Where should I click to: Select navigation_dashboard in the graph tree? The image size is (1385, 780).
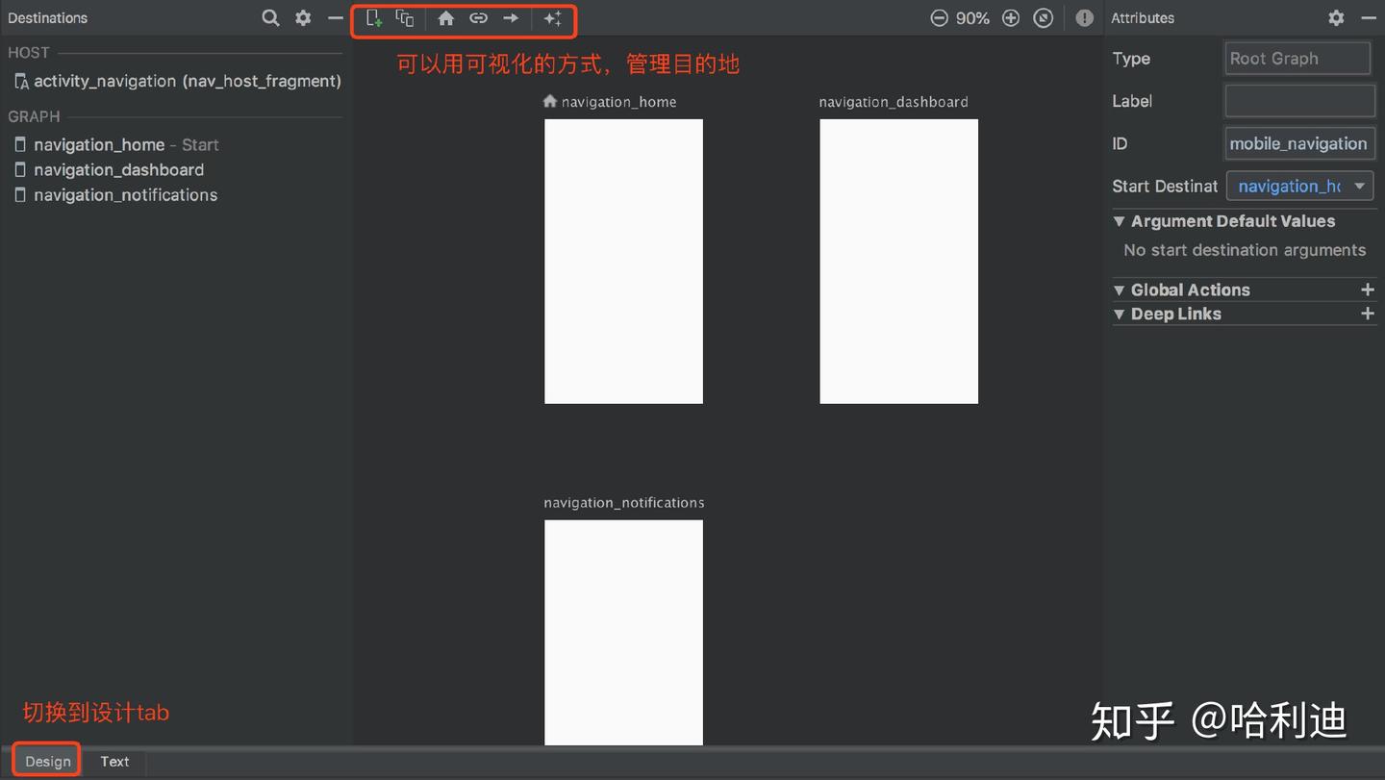pos(117,169)
